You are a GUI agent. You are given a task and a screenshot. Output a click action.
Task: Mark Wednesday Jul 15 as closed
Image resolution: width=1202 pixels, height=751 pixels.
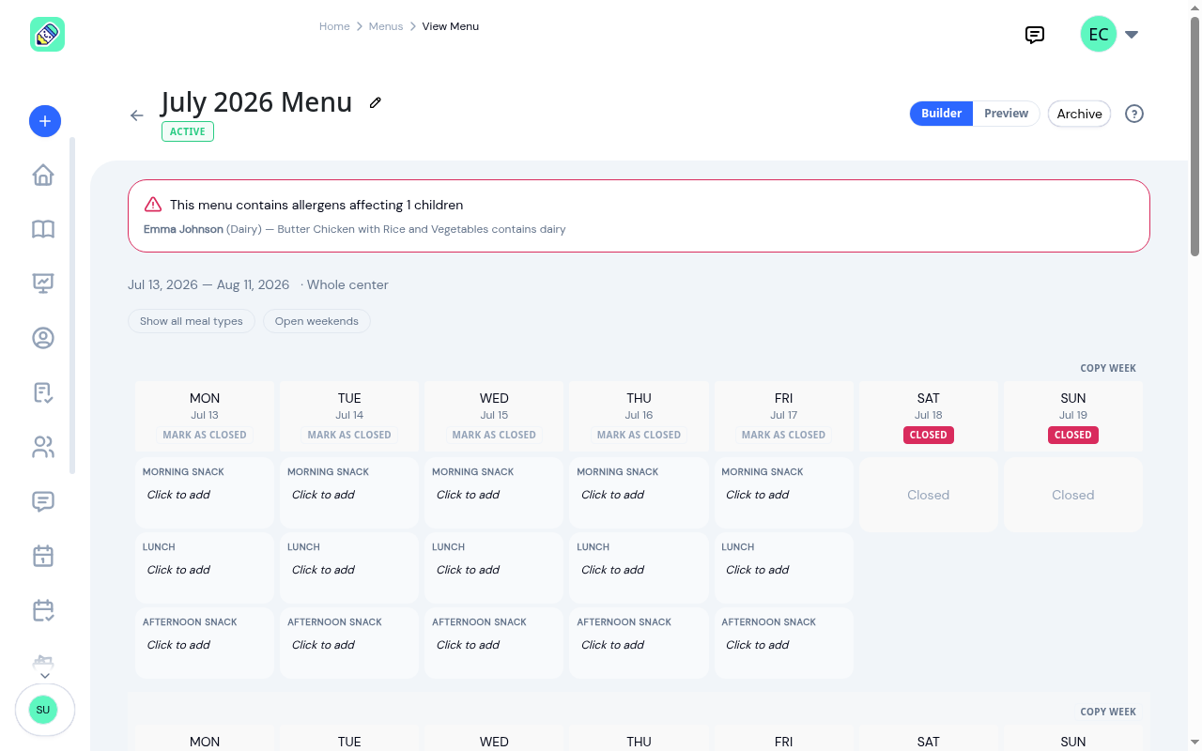tap(494, 435)
